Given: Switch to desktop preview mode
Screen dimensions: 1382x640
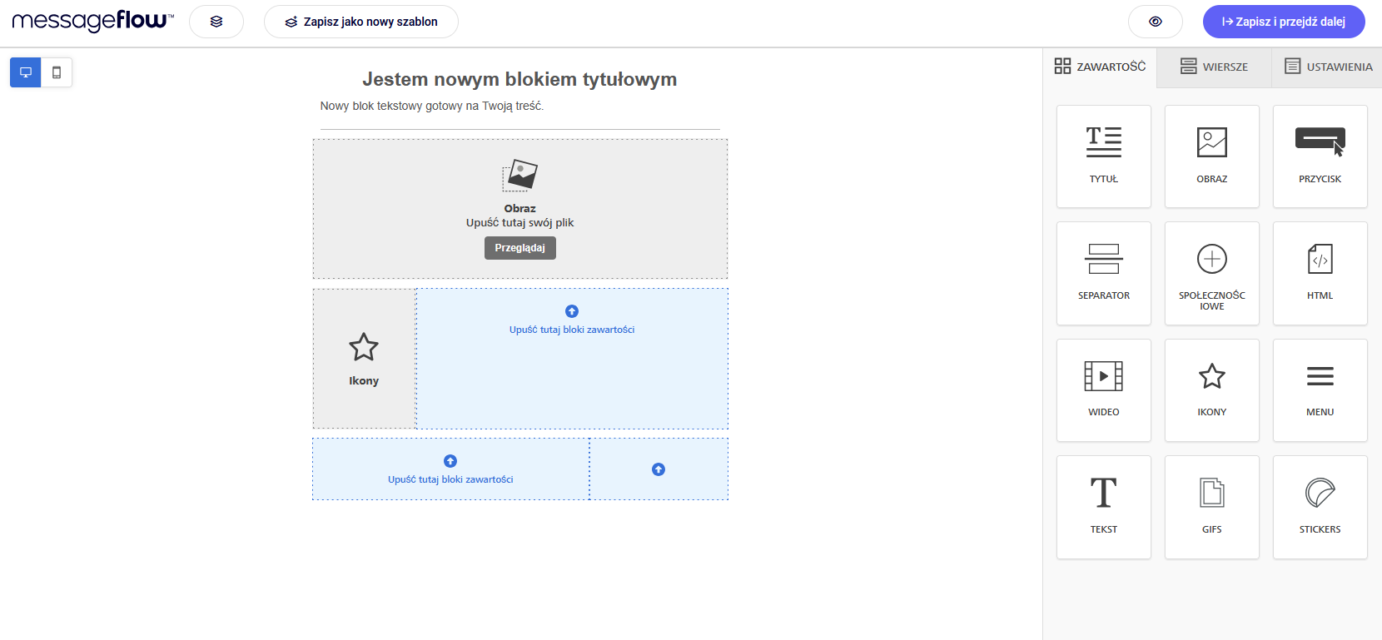Looking at the screenshot, I should [x=26, y=72].
